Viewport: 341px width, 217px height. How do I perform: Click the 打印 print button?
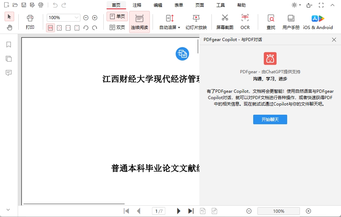[x=30, y=21]
